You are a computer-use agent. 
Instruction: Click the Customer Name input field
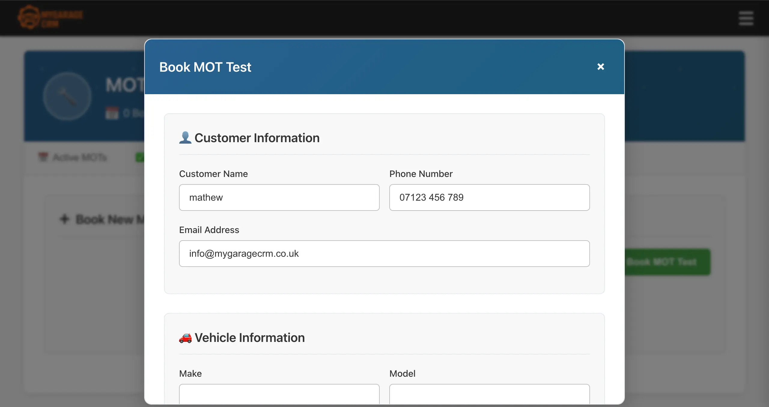coord(279,197)
